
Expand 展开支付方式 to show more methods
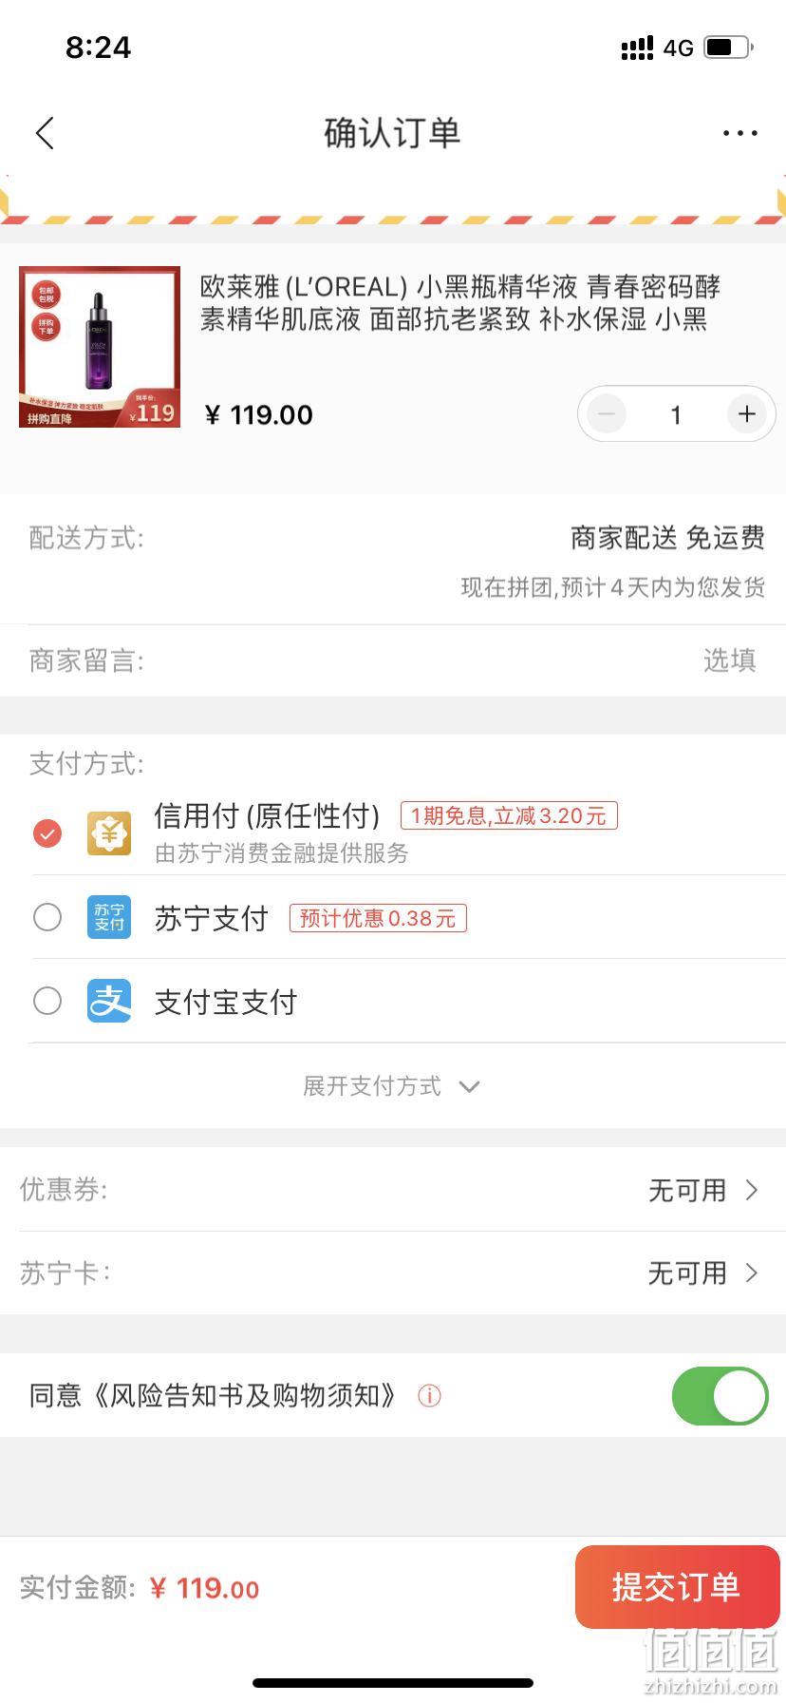pos(392,1086)
